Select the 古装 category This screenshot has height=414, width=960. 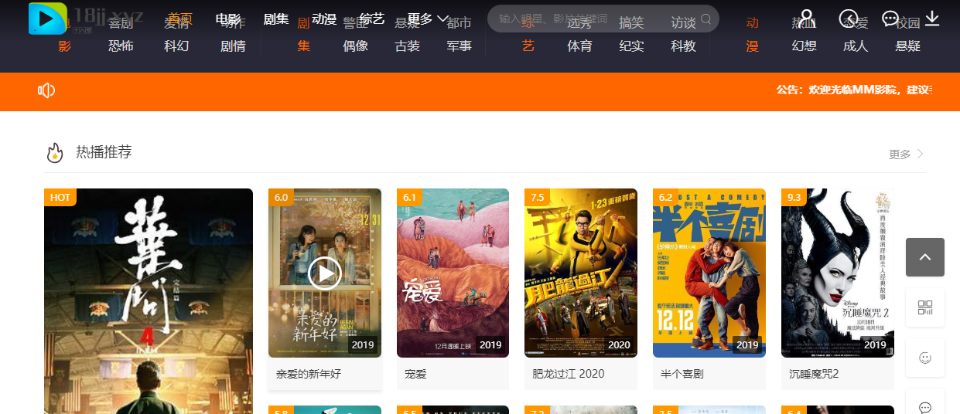point(408,46)
